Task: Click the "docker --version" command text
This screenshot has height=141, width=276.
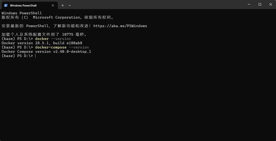Action: click(x=53, y=39)
